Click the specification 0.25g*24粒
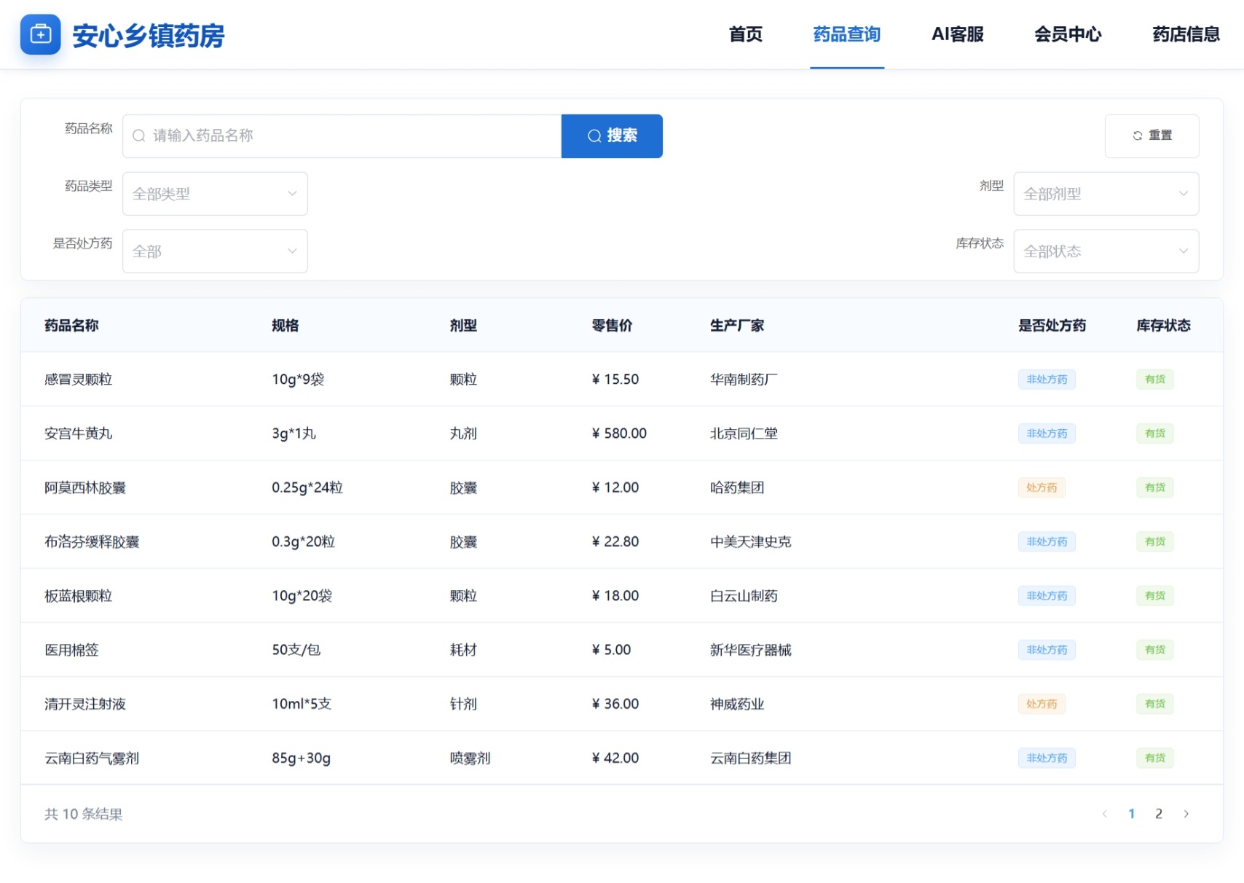Screen dimensions: 1244x883 [x=307, y=487]
